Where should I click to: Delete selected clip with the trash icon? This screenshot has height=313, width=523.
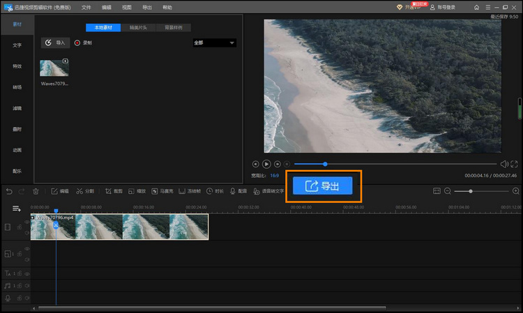(x=36, y=191)
